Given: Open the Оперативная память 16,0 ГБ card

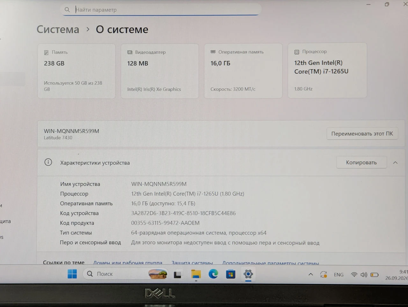Looking at the screenshot, I should [243, 71].
